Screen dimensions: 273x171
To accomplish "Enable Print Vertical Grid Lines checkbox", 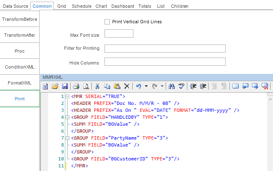I will (107, 22).
